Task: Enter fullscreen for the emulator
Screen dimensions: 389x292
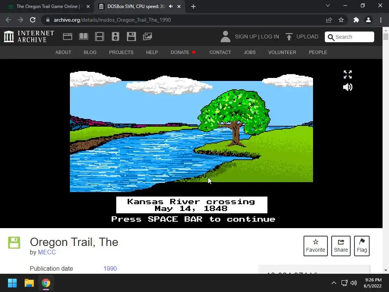Action: point(348,74)
